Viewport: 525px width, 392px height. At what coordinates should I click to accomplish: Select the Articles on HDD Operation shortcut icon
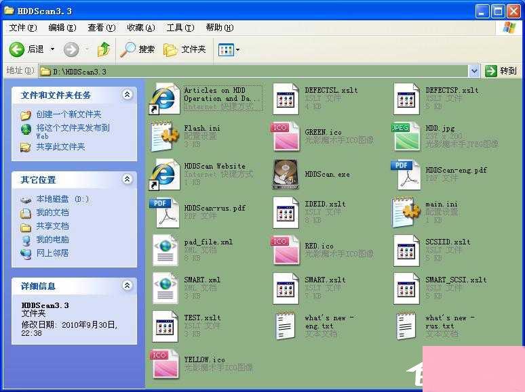tap(164, 99)
